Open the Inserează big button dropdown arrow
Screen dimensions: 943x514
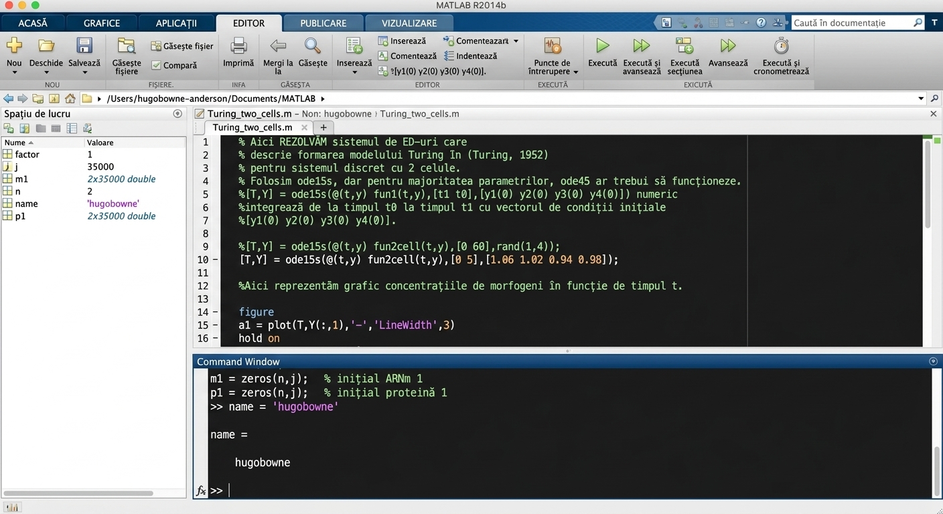click(354, 73)
